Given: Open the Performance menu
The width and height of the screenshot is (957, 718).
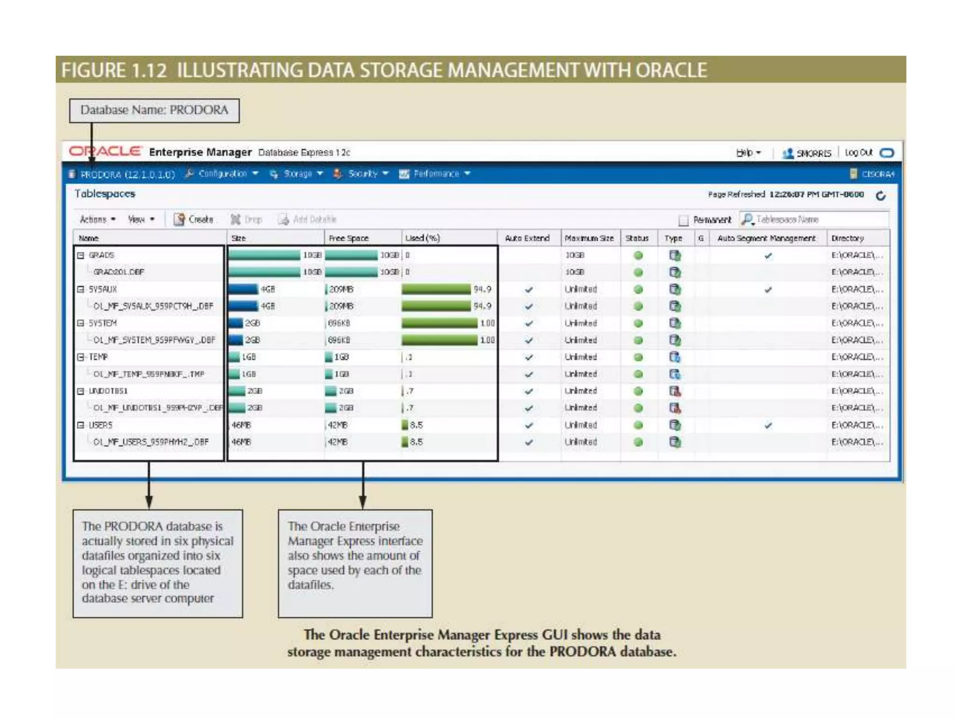Looking at the screenshot, I should [x=436, y=174].
